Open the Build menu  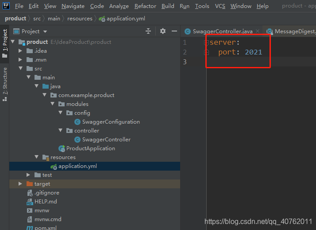pos(168,6)
